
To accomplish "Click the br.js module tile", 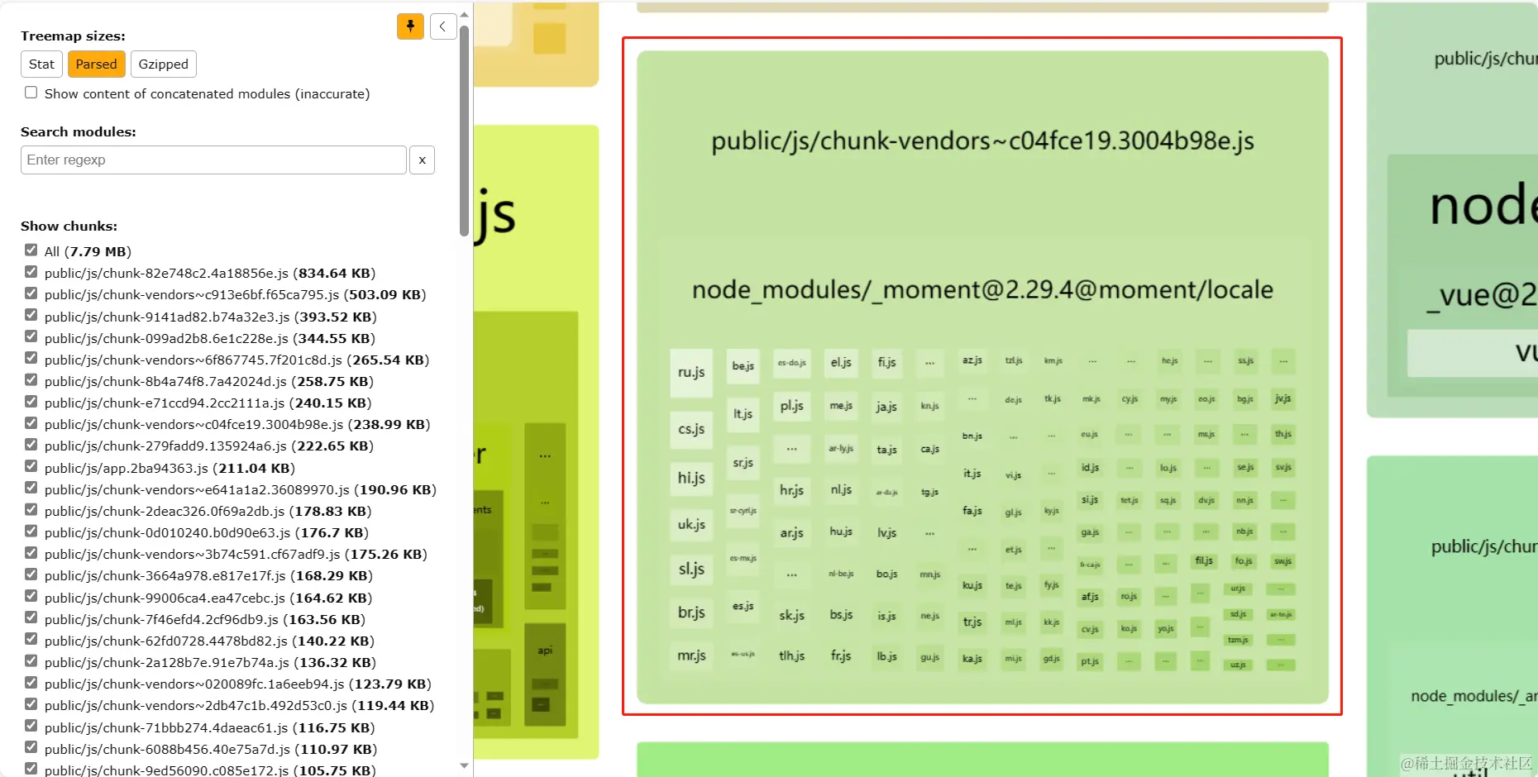I will click(691, 613).
